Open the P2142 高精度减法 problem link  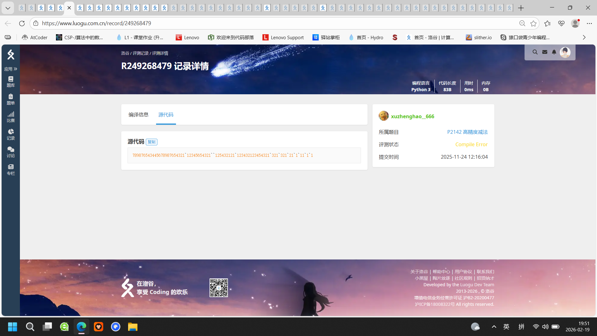tap(467, 132)
